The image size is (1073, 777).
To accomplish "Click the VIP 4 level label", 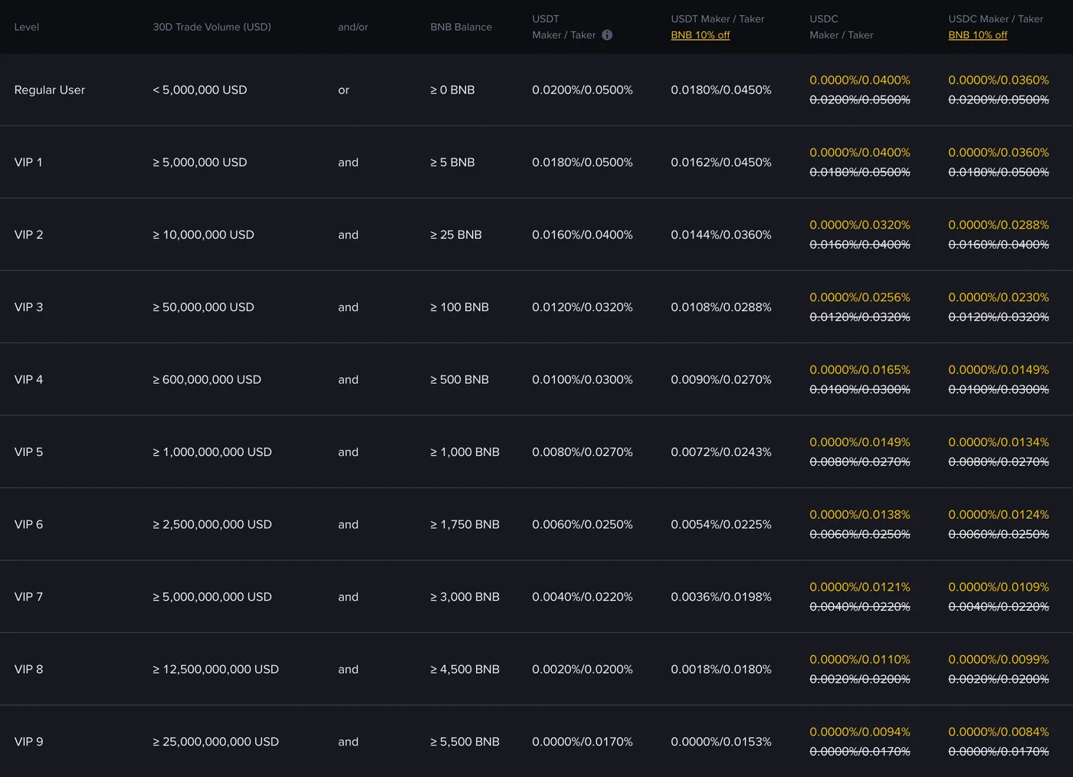I will click(x=28, y=379).
